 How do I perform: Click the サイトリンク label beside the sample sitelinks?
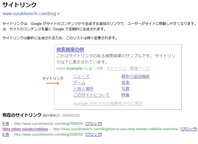pyautogui.click(x=53, y=78)
